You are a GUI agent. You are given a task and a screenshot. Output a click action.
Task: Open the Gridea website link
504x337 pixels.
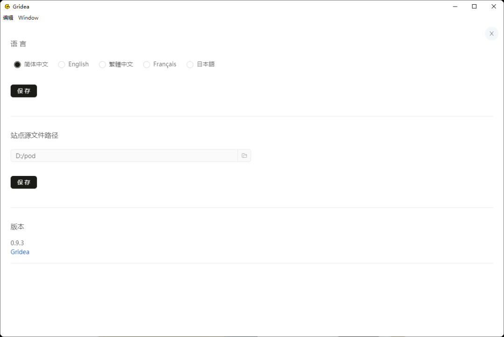(20, 252)
